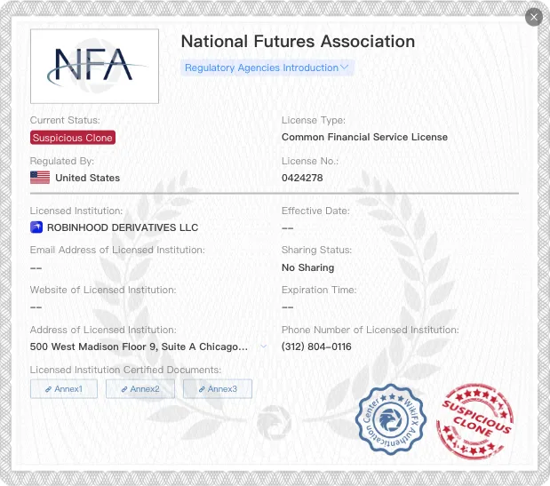Image resolution: width=550 pixels, height=486 pixels.
Task: Select Common Financial Service License text
Action: pos(364,137)
